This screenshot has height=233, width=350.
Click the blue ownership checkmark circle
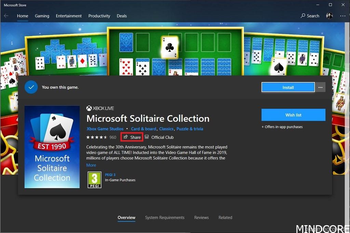[31, 87]
